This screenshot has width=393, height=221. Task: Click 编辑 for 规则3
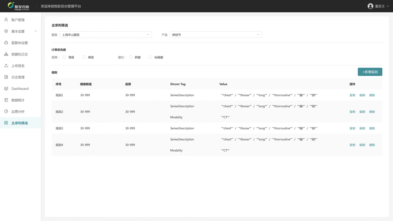(362, 128)
